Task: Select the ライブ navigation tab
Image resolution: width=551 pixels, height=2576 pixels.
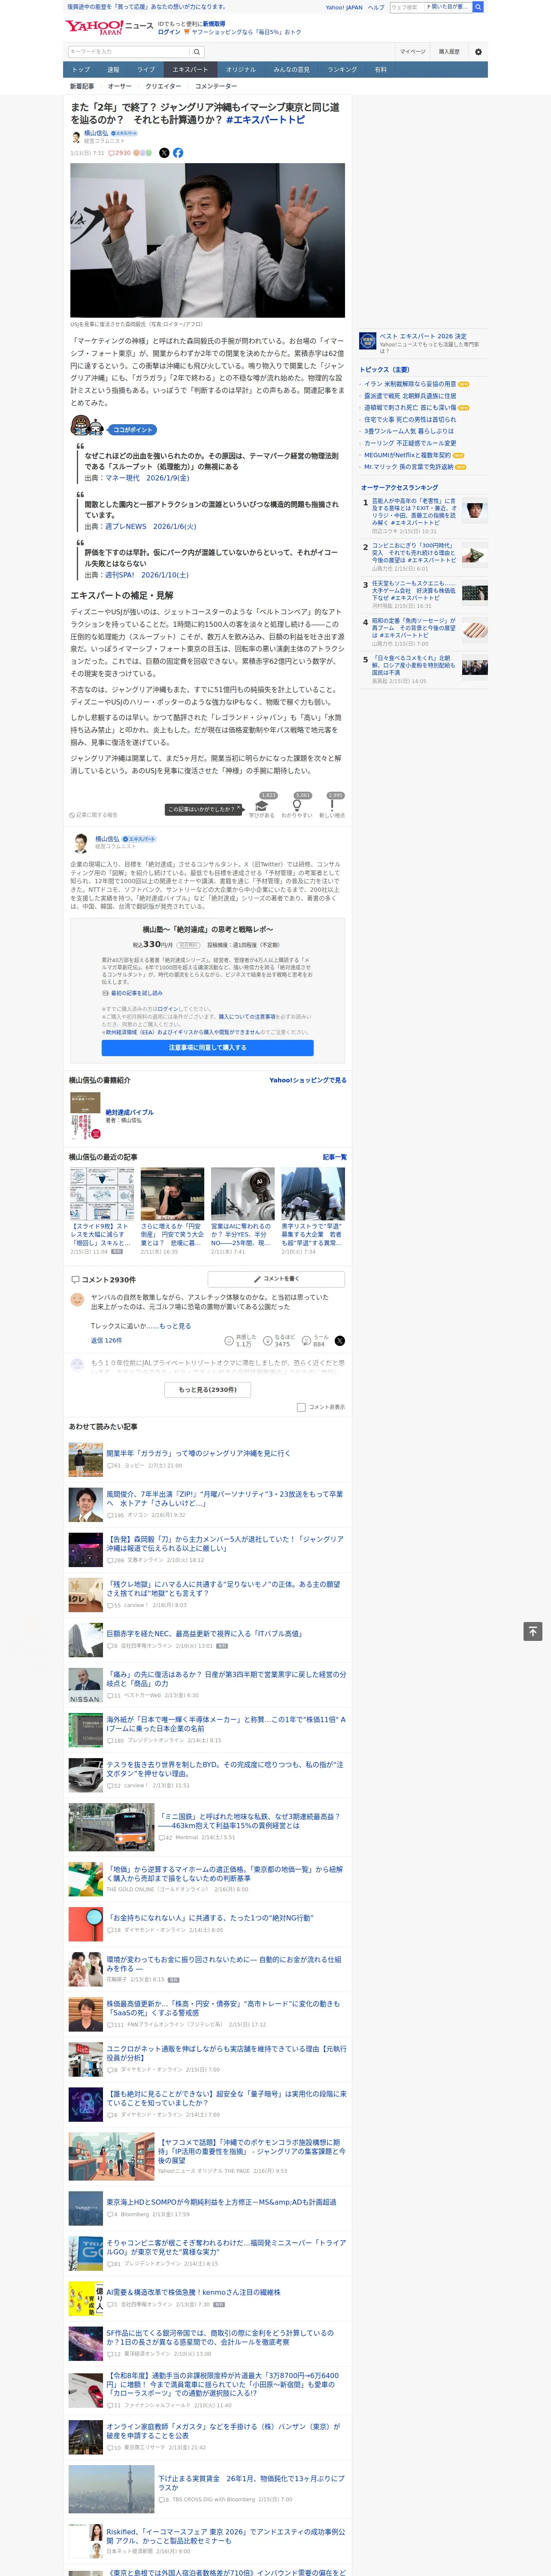Action: [x=146, y=70]
